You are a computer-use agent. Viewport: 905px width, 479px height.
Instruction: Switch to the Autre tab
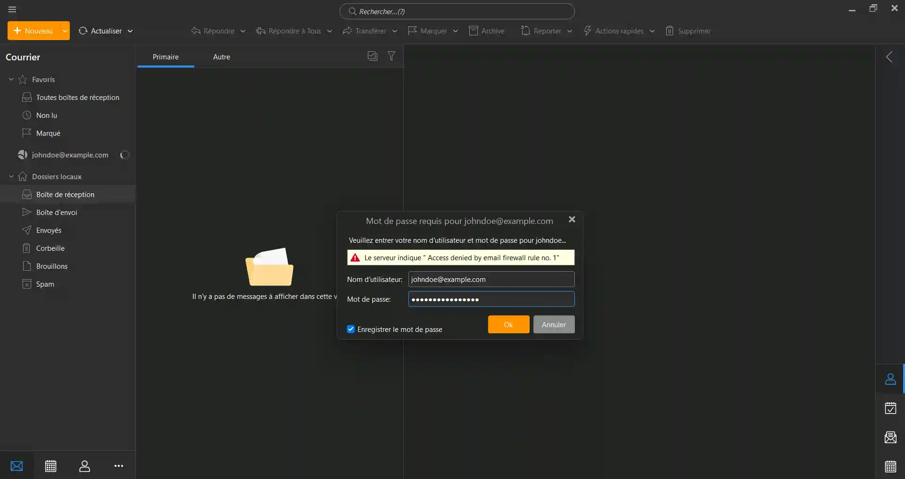[x=221, y=57]
